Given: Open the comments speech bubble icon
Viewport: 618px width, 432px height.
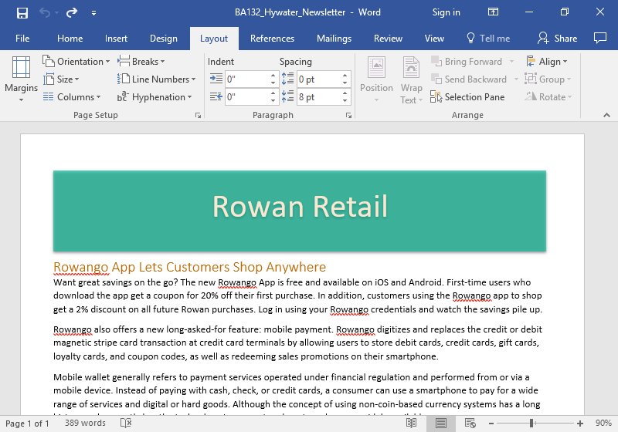Looking at the screenshot, I should pos(599,39).
